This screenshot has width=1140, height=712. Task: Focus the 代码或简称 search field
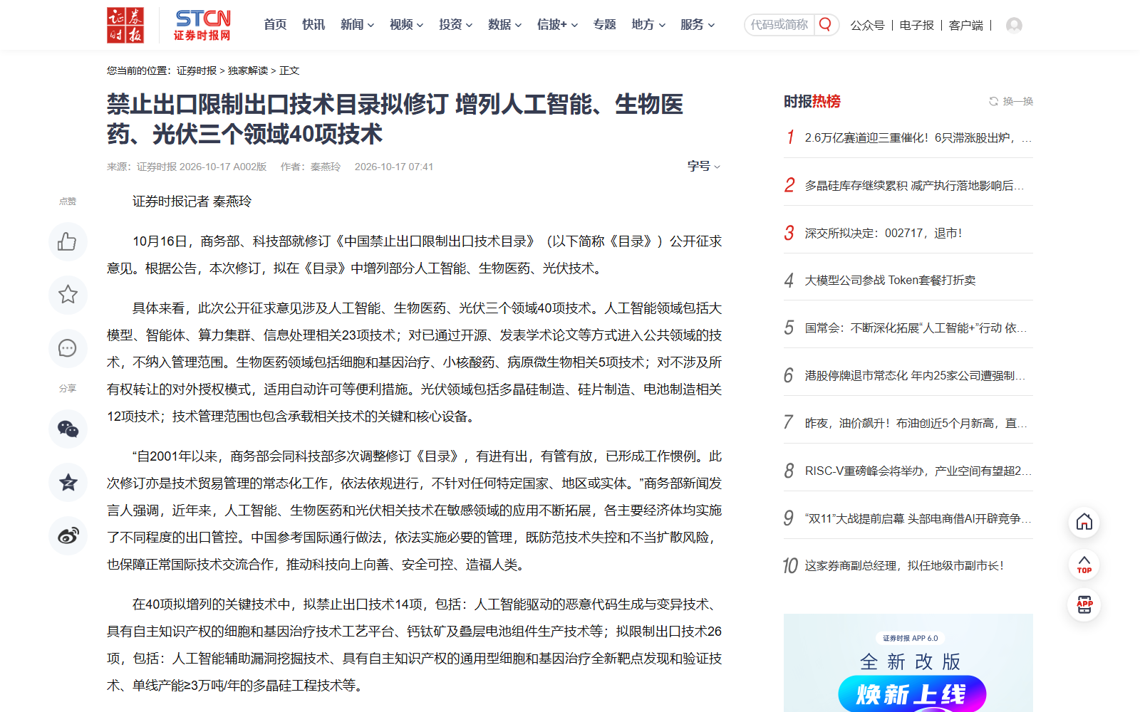click(779, 24)
